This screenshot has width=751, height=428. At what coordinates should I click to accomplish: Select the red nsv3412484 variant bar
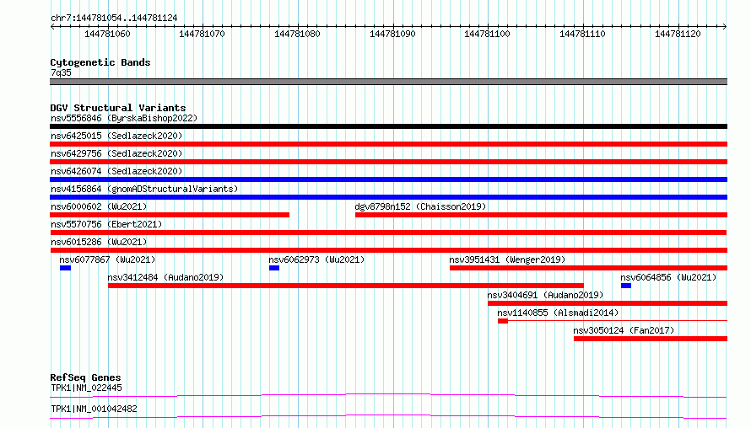[x=346, y=286]
